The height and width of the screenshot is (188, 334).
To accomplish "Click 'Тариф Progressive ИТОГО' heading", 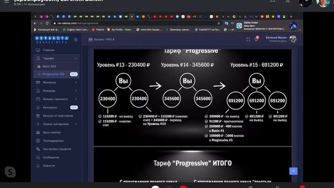I will point(193,163).
